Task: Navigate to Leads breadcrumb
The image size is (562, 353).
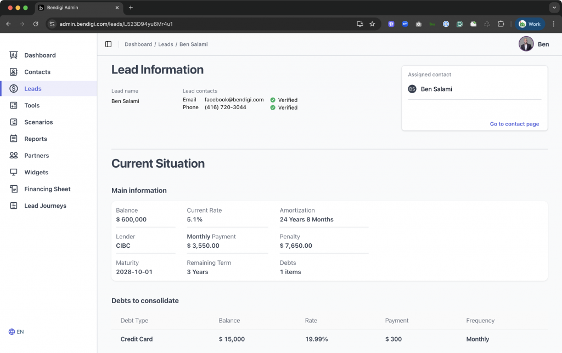Action: tap(166, 44)
